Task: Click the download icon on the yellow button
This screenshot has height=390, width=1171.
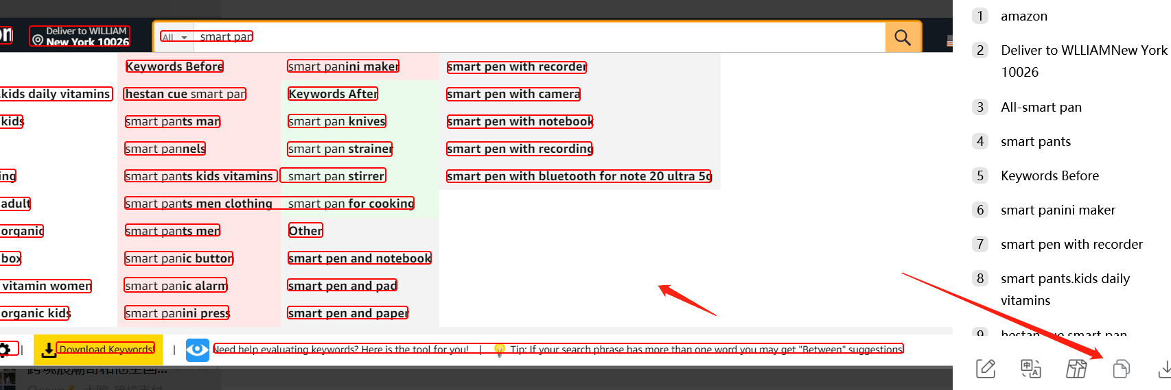Action: coord(49,350)
